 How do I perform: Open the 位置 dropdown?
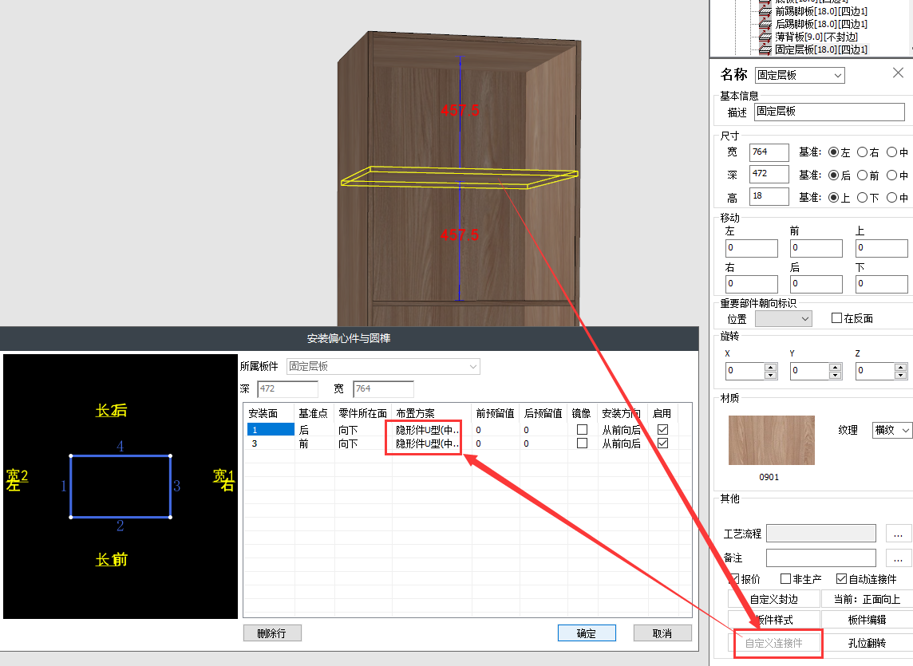[x=783, y=319]
